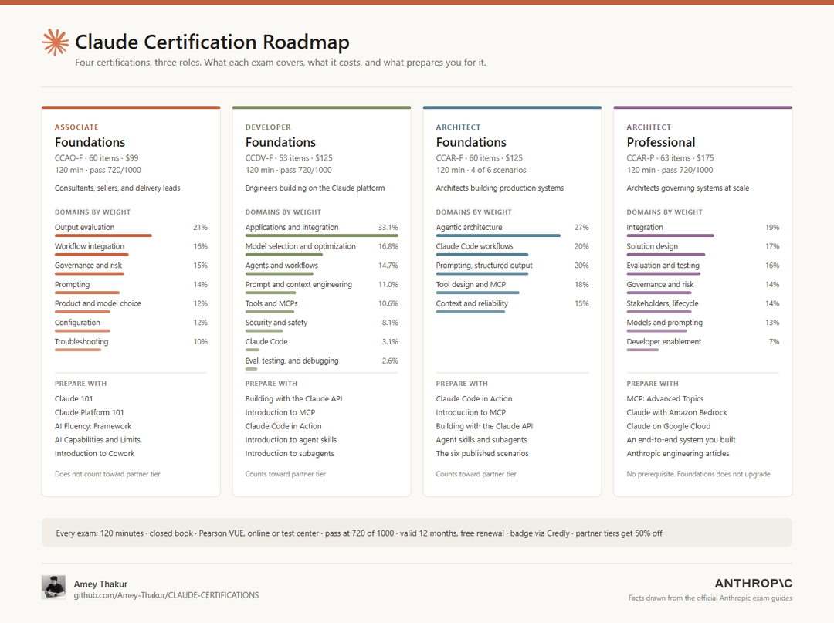834x623 pixels.
Task: Open the github.com/Amey-Thakur/CLAUDE-CERTIFICATIONS link
Action: (x=166, y=595)
